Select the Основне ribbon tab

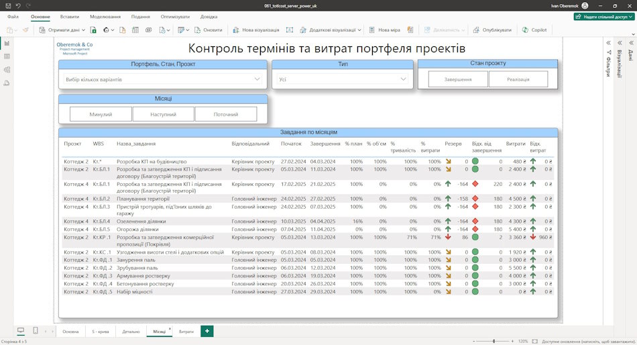point(40,17)
